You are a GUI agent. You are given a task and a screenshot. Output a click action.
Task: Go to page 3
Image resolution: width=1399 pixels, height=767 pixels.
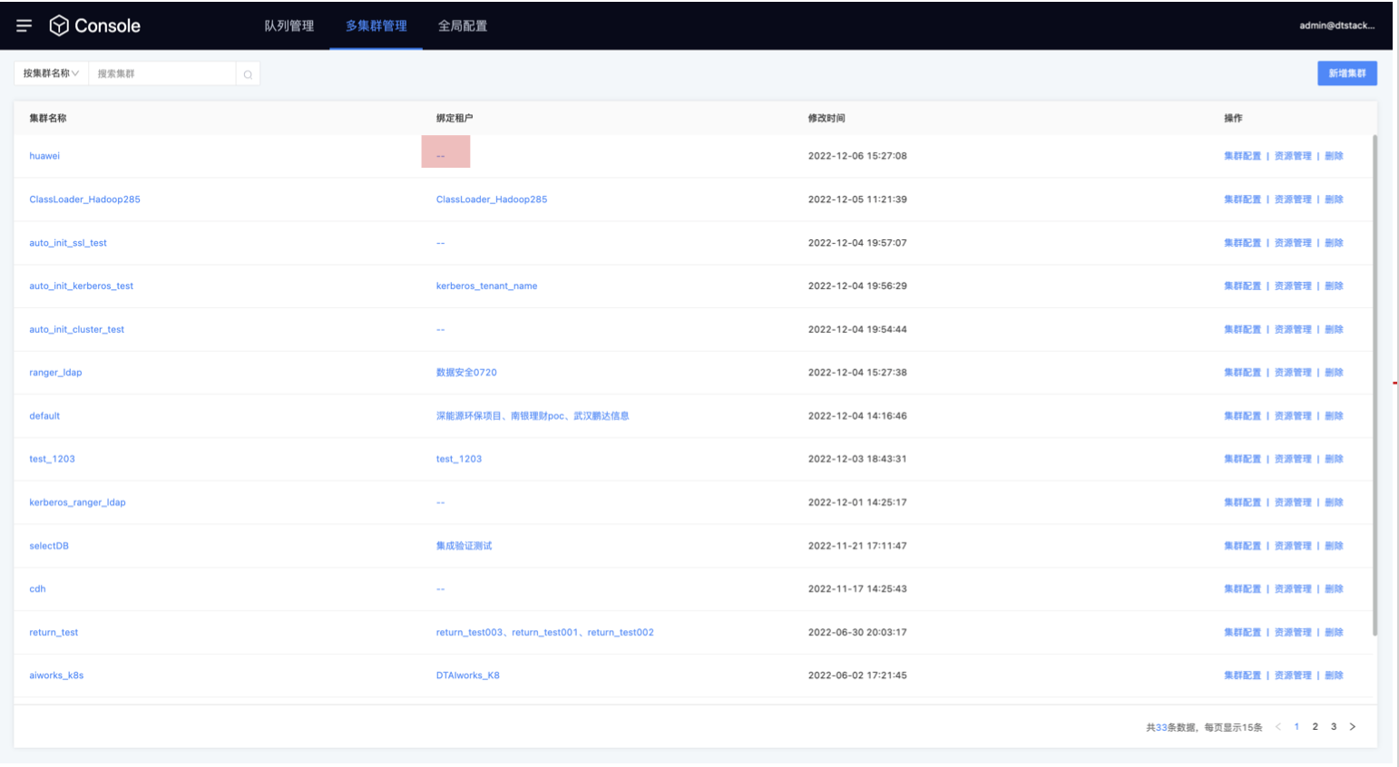click(1334, 727)
